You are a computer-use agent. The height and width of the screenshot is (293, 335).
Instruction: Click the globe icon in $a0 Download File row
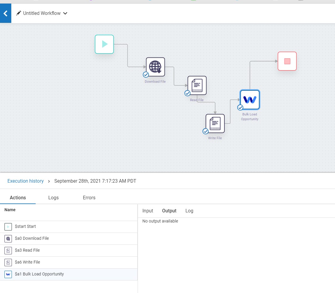(8, 239)
